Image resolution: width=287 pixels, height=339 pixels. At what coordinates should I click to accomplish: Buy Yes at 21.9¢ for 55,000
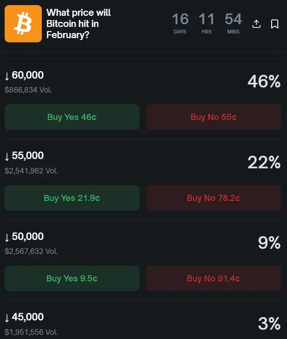coord(72,198)
